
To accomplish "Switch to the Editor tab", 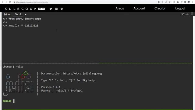I will 7,14.
